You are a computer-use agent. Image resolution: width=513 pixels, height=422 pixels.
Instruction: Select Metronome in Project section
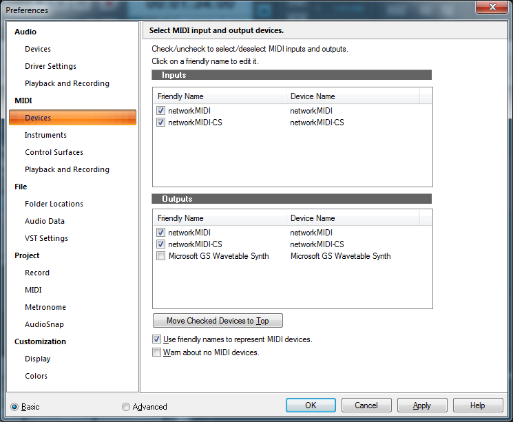point(45,307)
